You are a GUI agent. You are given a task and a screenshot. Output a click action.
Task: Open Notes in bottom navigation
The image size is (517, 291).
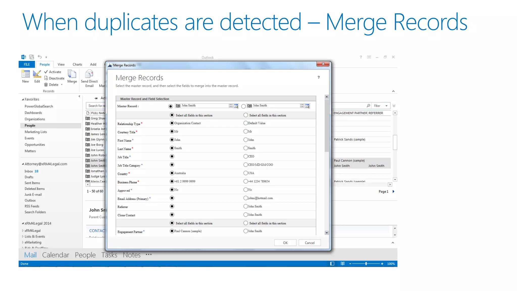point(132,255)
